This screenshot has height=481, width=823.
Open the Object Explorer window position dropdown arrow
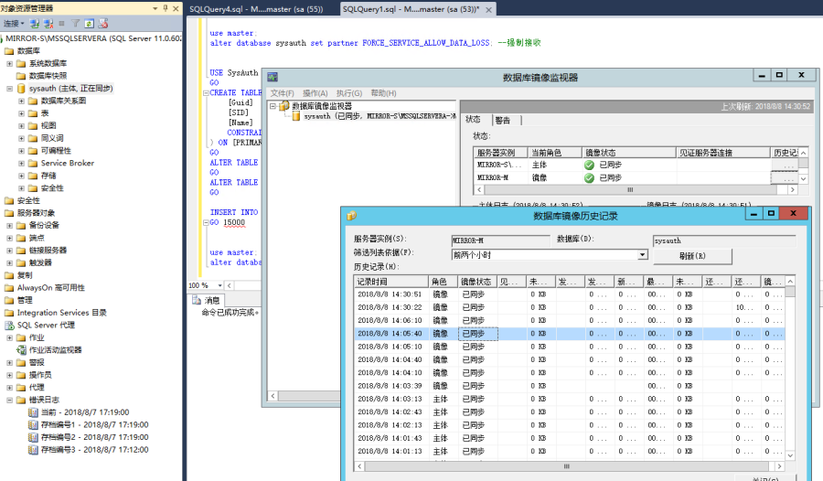click(x=155, y=8)
